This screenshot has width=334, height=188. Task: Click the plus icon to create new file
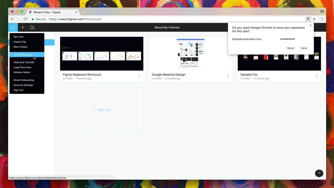click(23, 27)
